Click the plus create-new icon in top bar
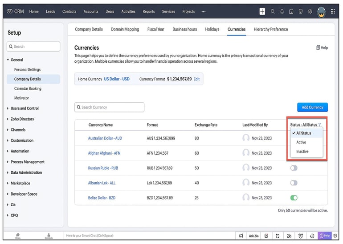This screenshot has height=244, width=343. click(x=262, y=12)
